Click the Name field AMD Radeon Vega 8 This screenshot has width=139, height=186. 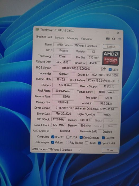(x=77, y=45)
